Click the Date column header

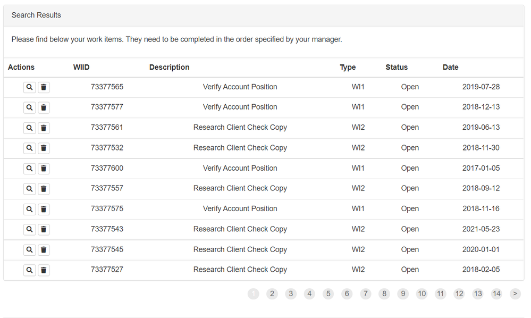450,68
